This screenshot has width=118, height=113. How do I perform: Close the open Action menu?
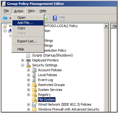tap(19, 11)
